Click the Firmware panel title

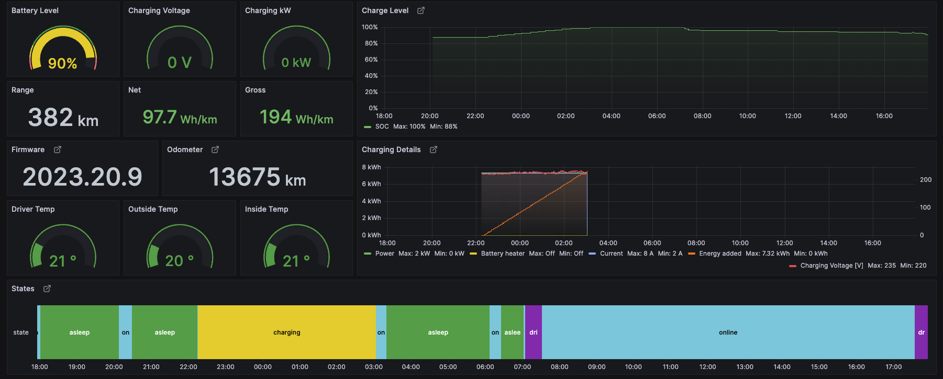(x=28, y=150)
